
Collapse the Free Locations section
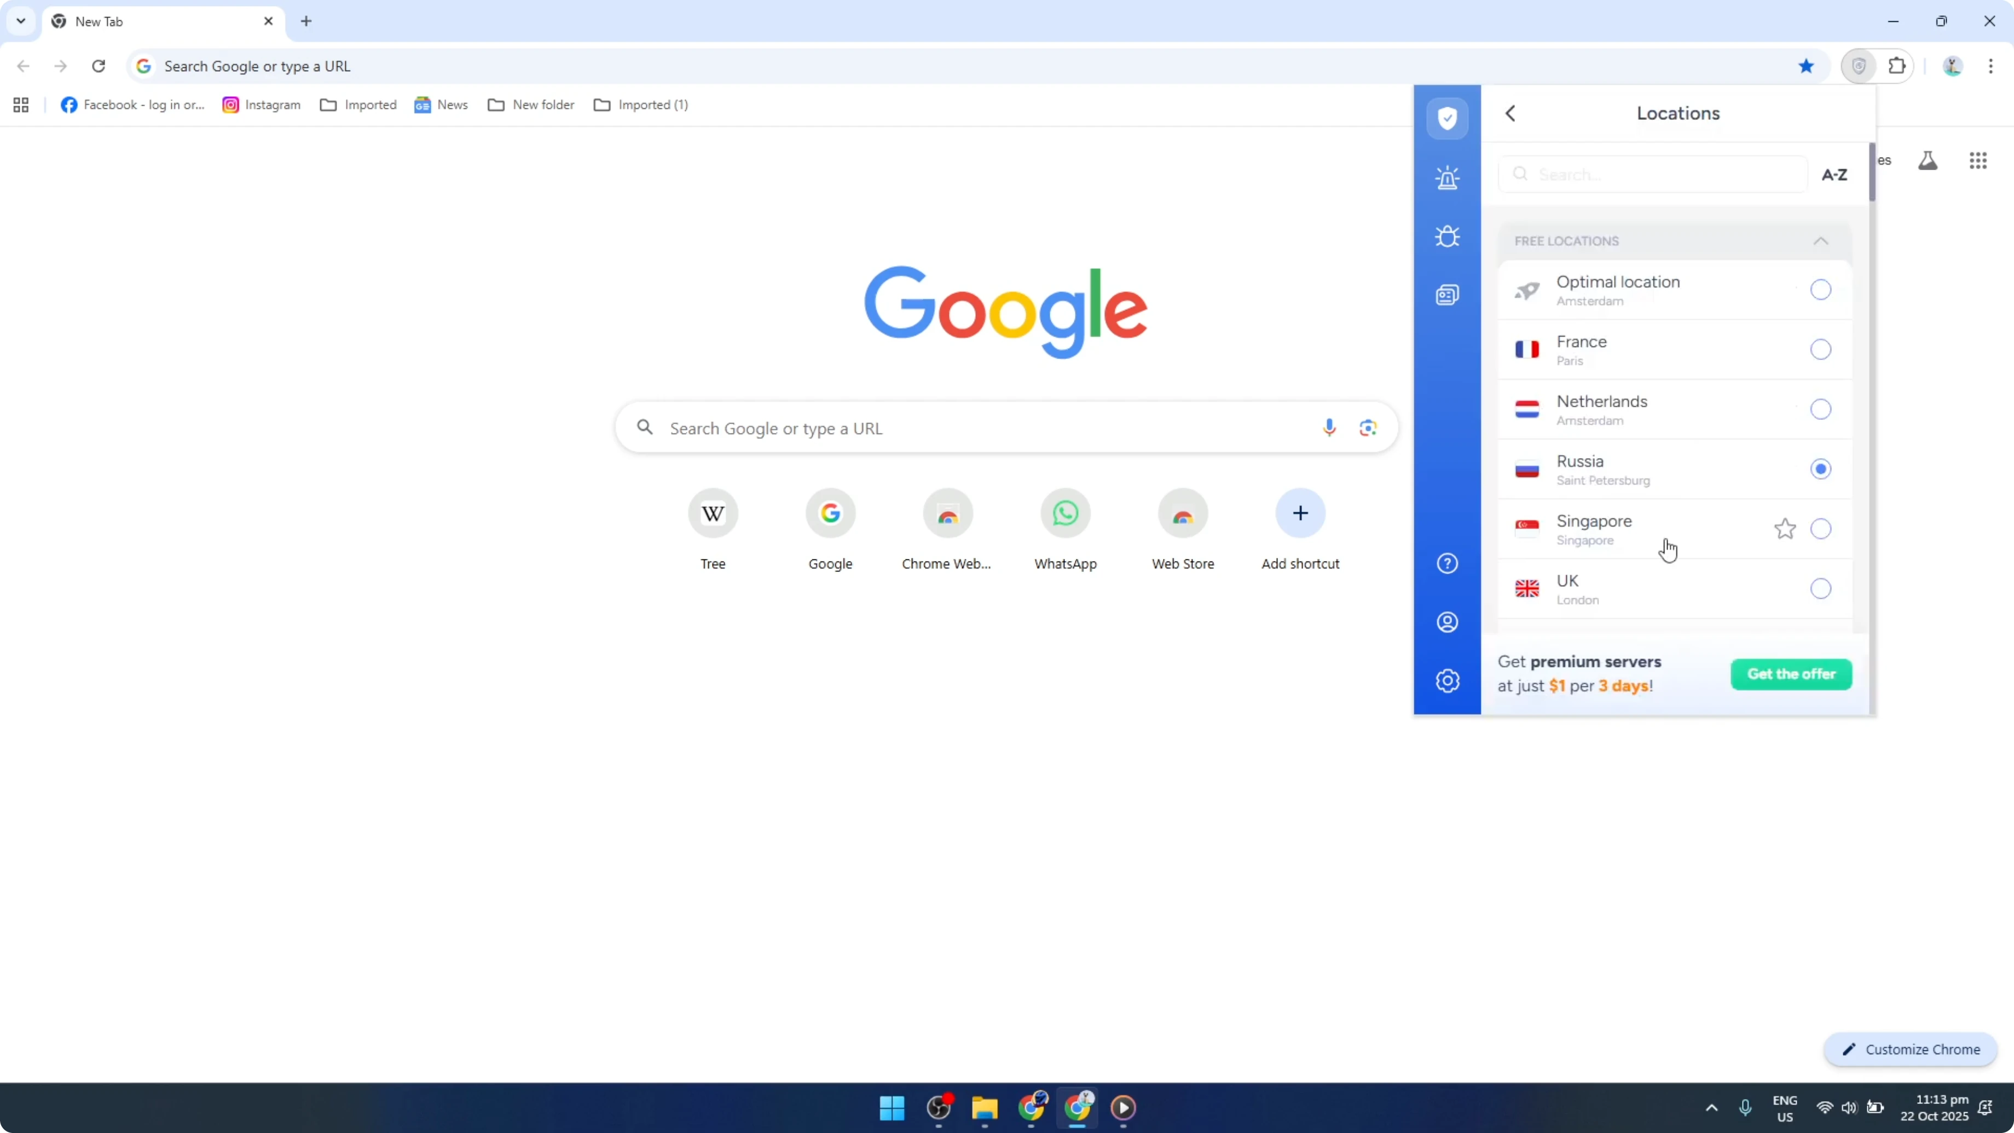1821,241
